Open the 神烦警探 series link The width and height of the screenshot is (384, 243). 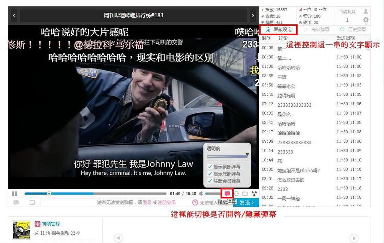[x=51, y=224]
